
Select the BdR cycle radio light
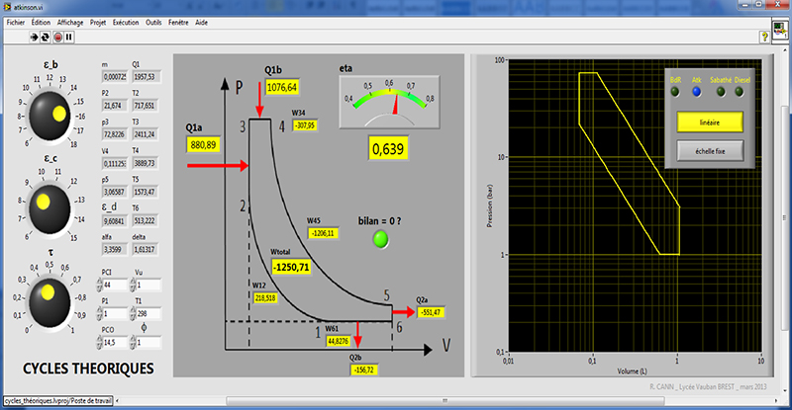676,92
